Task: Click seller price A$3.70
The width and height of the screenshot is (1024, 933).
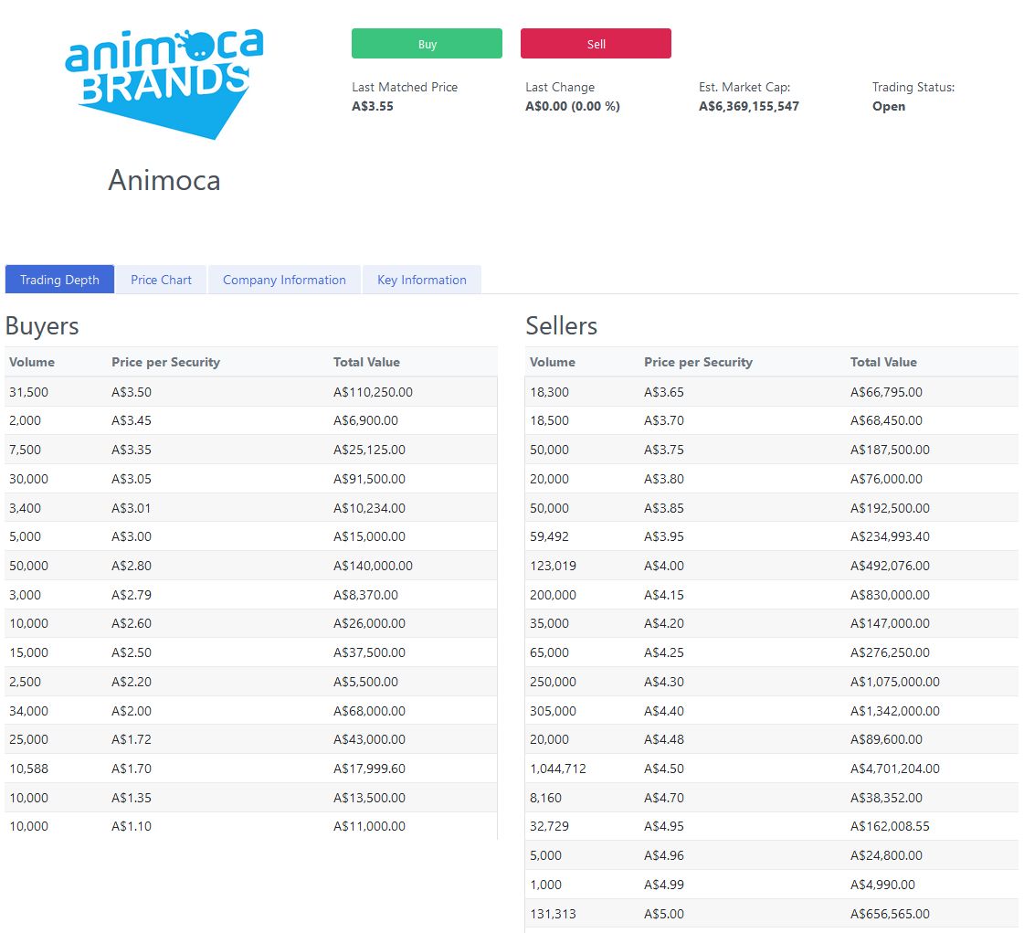Action: click(664, 420)
